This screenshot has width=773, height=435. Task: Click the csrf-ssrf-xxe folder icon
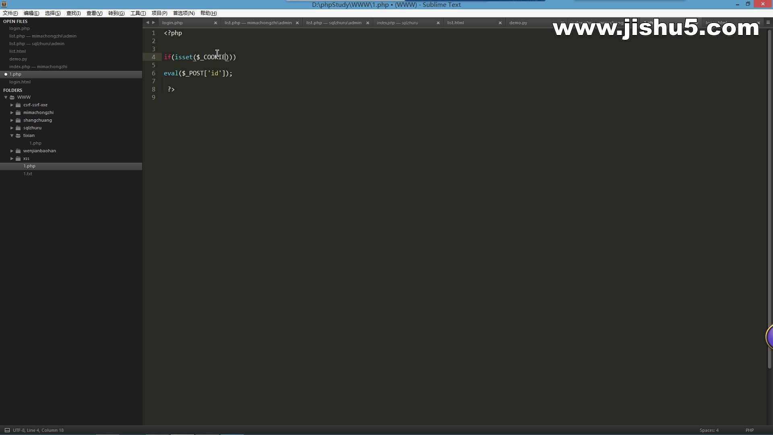click(18, 105)
